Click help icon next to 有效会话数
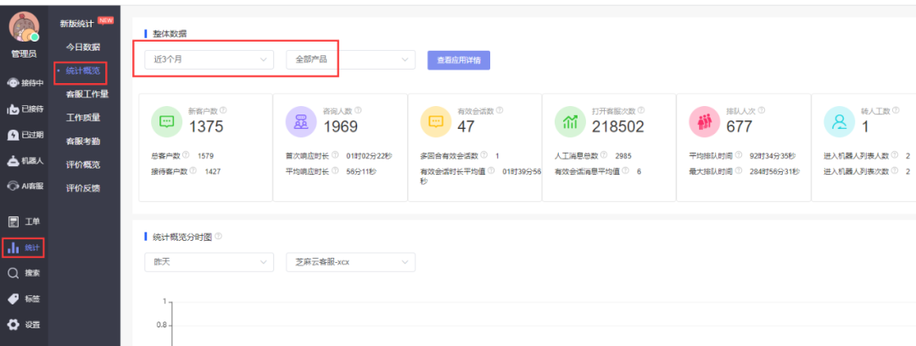Image resolution: width=916 pixels, height=346 pixels. click(500, 110)
